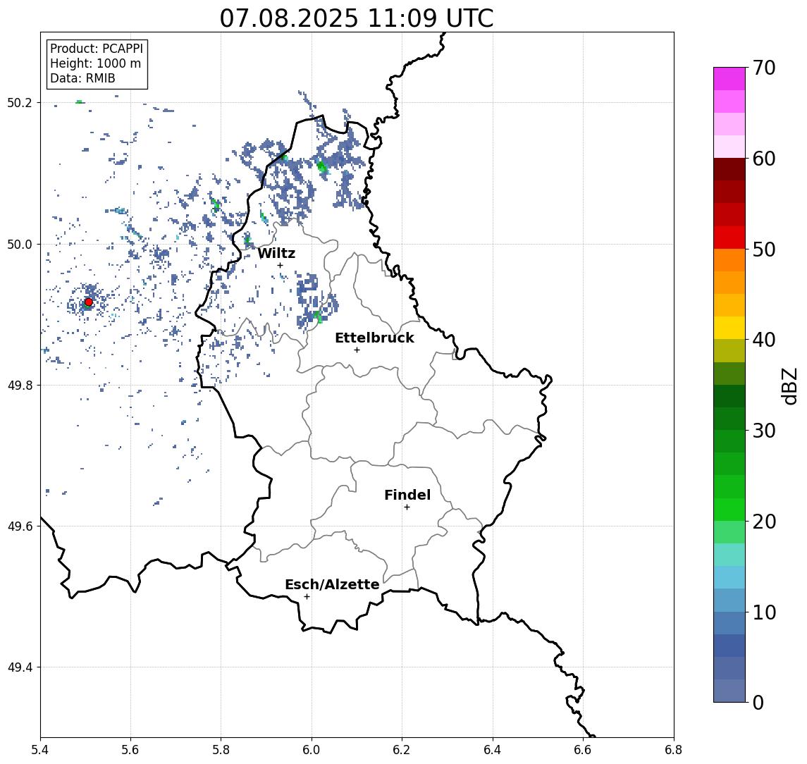Screen dimensions: 807x764
Task: Click the Esch/Alzette city label
Action: pos(332,584)
